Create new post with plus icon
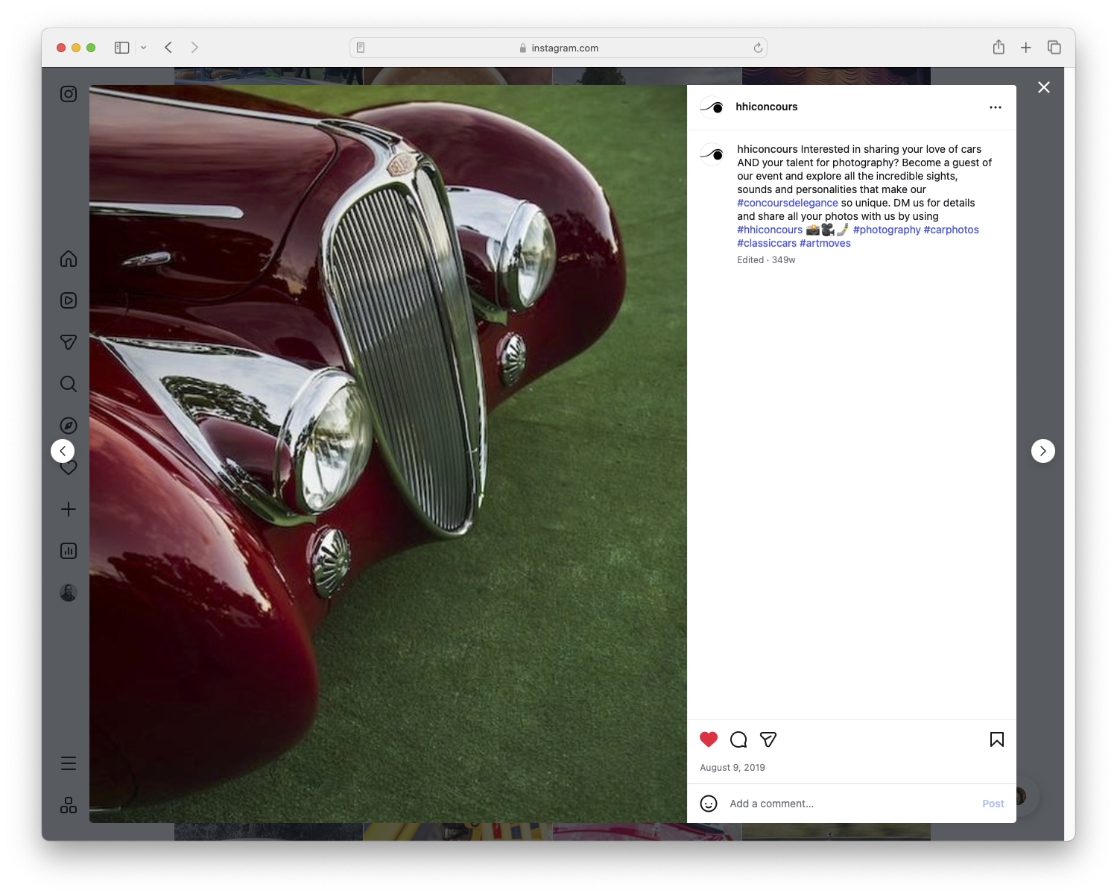Viewport: 1117px width, 896px height. (x=69, y=509)
